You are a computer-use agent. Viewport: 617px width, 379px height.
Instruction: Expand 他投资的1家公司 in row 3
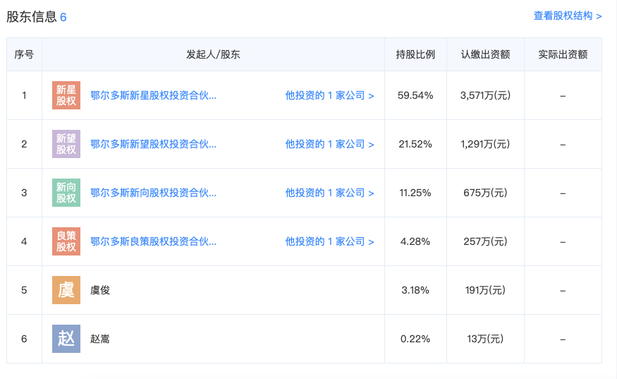[x=329, y=193]
